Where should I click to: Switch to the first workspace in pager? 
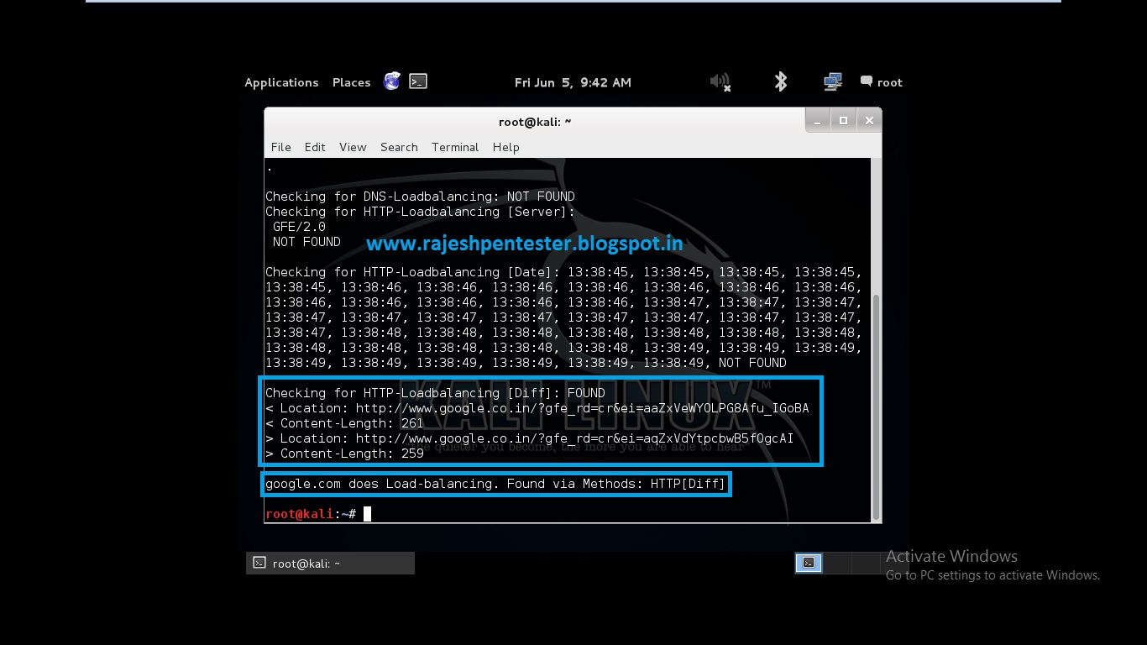(809, 563)
